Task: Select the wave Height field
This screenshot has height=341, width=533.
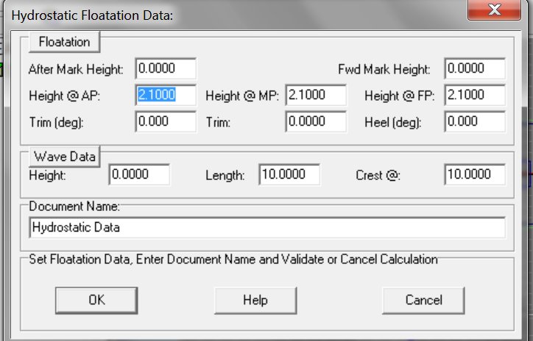Action: click(139, 175)
